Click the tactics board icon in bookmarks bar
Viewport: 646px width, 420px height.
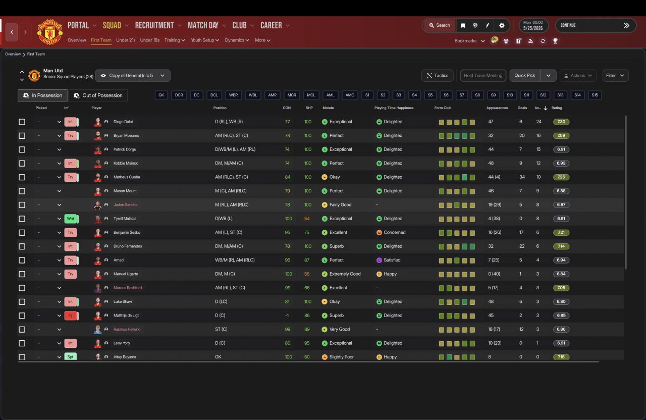click(x=518, y=41)
